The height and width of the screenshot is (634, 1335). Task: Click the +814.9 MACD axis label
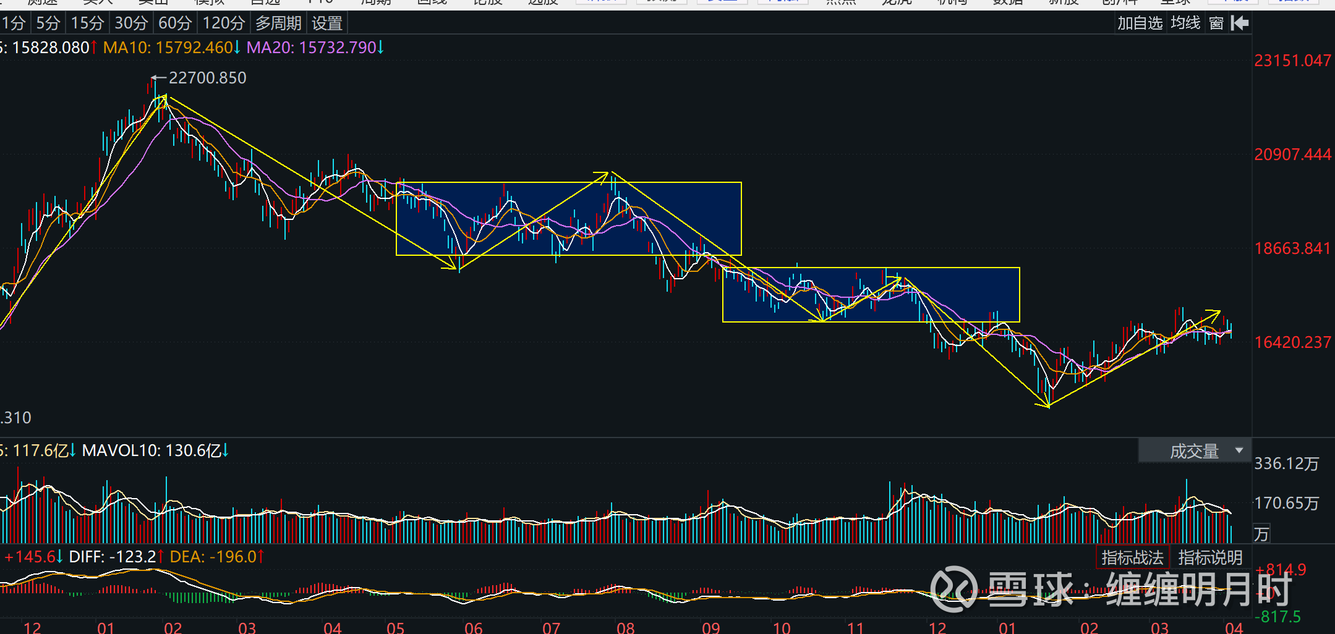click(1281, 570)
